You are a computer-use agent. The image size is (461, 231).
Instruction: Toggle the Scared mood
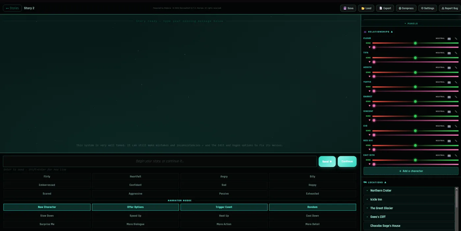47,193
